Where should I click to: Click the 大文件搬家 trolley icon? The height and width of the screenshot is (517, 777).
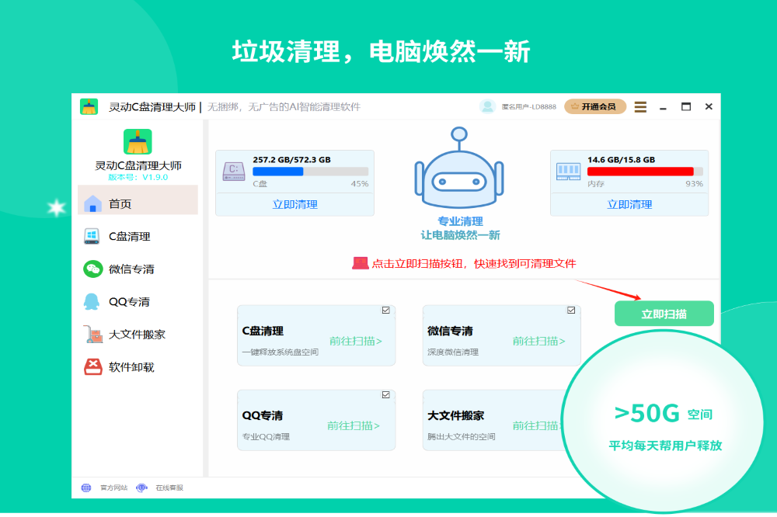point(93,335)
